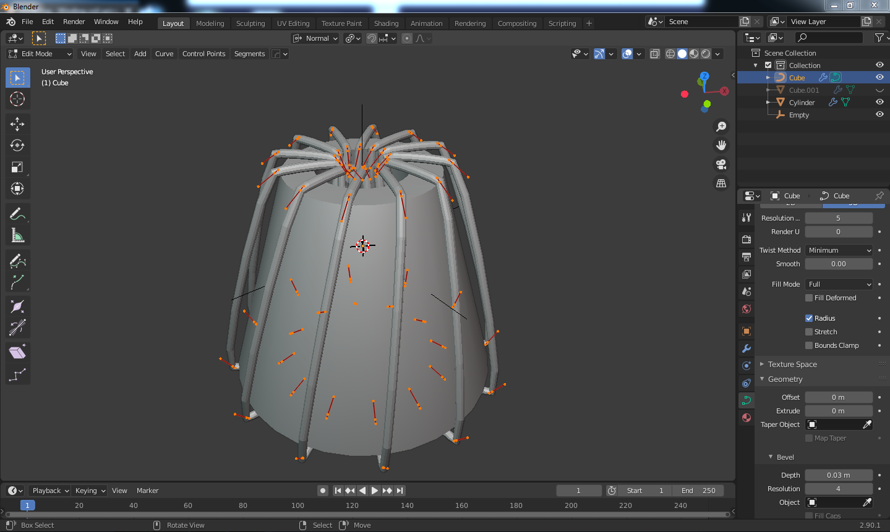Open the Material properties tab icon
Screen dimensions: 890x532
tap(747, 418)
